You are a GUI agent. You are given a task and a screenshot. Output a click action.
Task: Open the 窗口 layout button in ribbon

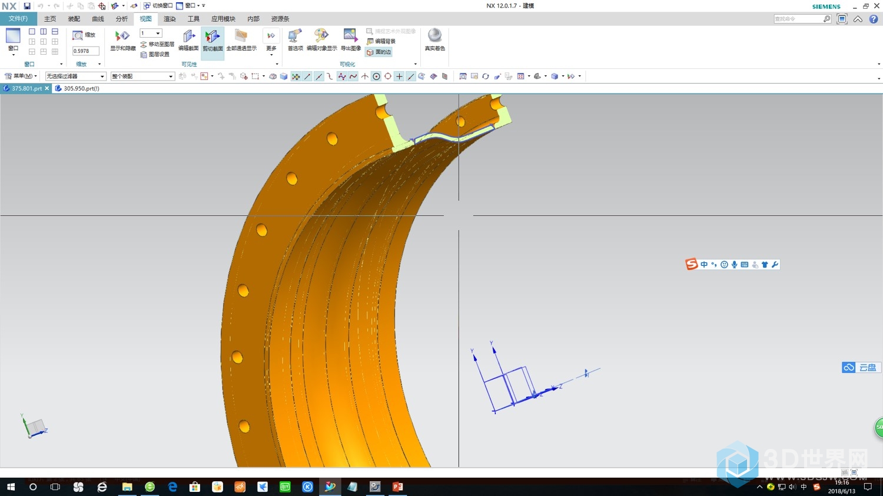click(x=13, y=42)
